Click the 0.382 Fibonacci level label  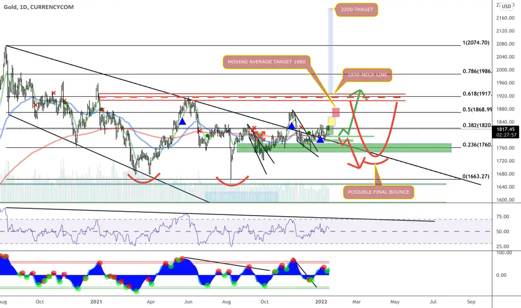click(x=477, y=125)
